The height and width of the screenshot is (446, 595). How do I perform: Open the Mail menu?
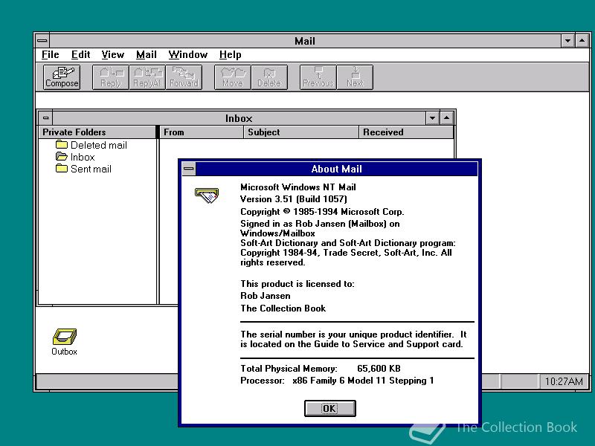coord(146,54)
